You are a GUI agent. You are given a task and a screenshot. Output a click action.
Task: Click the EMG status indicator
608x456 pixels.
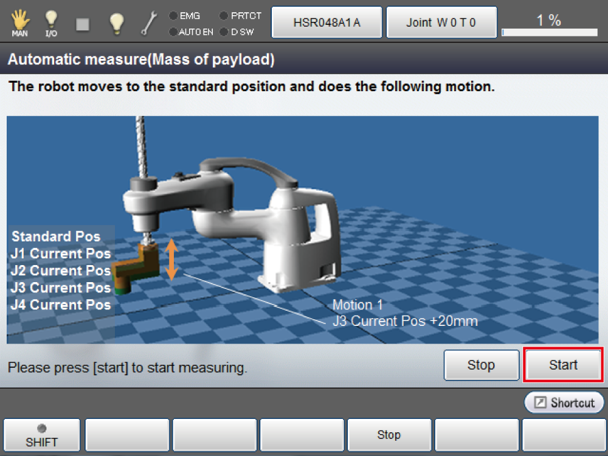click(x=185, y=16)
